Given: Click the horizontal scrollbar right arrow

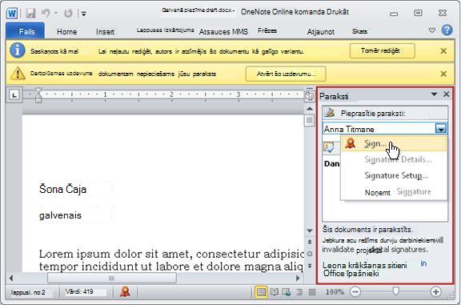Looking at the screenshot, I should [298, 278].
